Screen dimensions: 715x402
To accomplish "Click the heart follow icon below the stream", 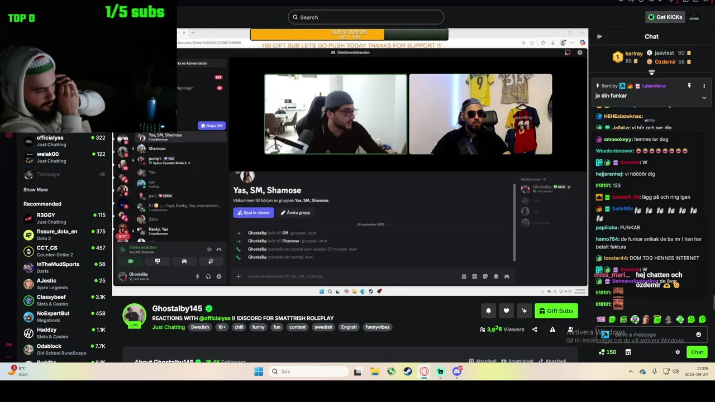I will [506, 311].
